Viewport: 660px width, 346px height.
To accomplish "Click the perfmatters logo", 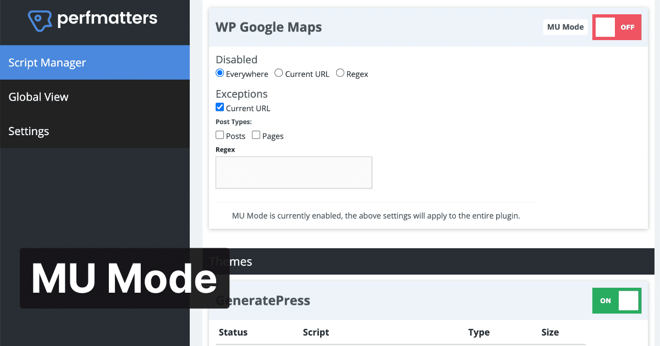I will tap(92, 20).
